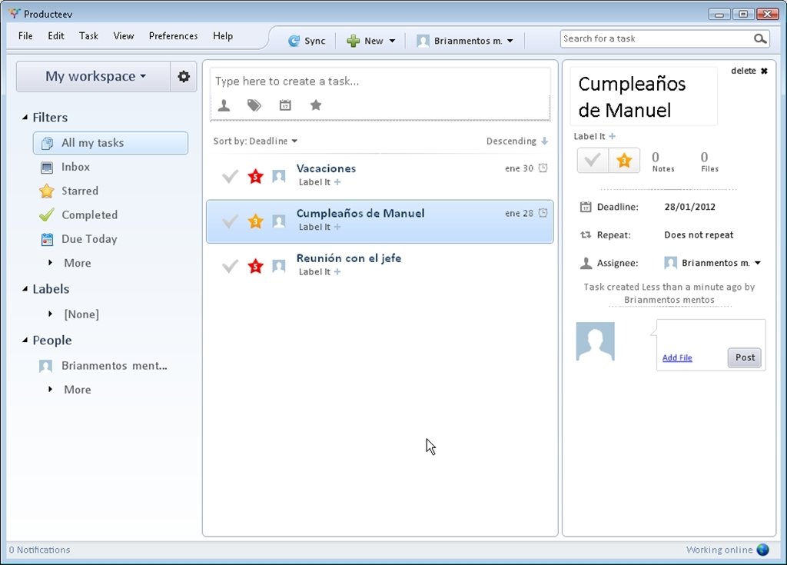Viewport: 787px width, 565px height.
Task: Click Label It plus on Reunión con el jefe
Action: coord(337,271)
